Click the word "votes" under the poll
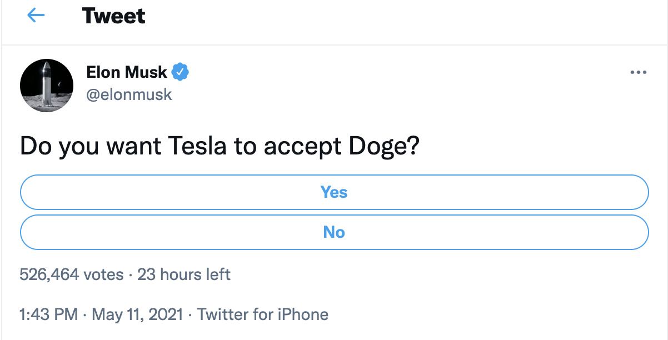Image resolution: width=668 pixels, height=340 pixels. pyautogui.click(x=103, y=274)
